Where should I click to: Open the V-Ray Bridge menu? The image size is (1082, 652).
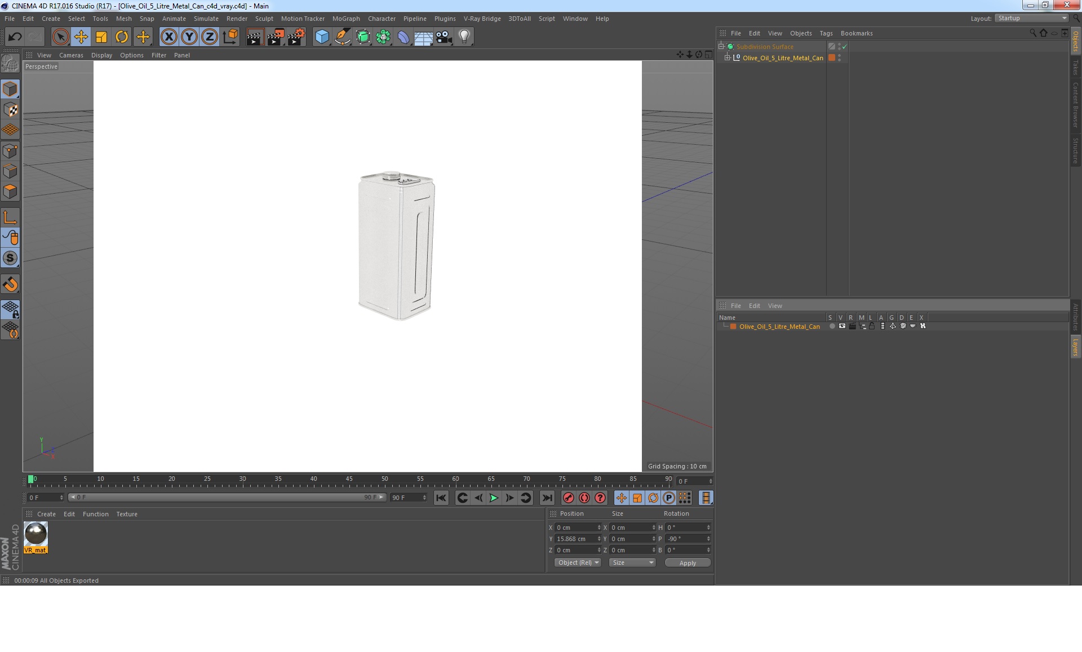pos(482,19)
